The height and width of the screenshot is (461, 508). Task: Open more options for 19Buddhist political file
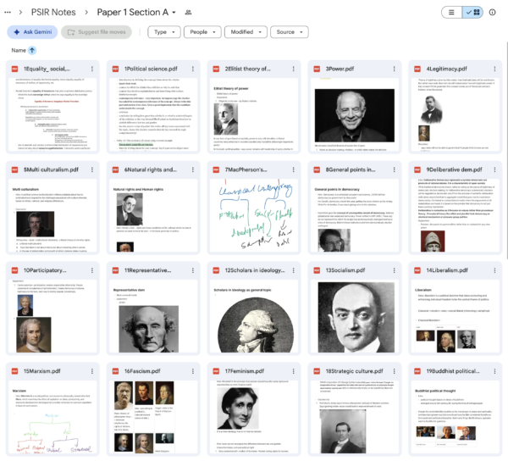tap(494, 371)
